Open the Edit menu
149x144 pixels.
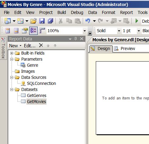point(18,12)
